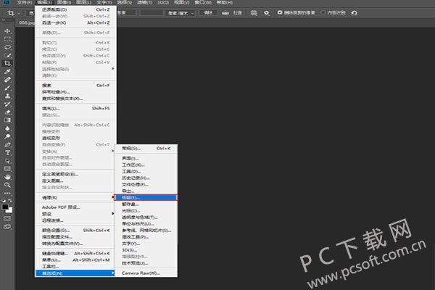Viewport: 435px width, 290px height.
Task: Choose Camera Raw preference entry
Action: [x=146, y=273]
